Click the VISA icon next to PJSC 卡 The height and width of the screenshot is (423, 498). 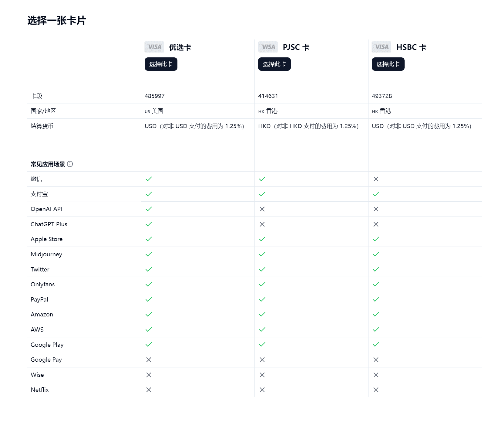(x=268, y=47)
